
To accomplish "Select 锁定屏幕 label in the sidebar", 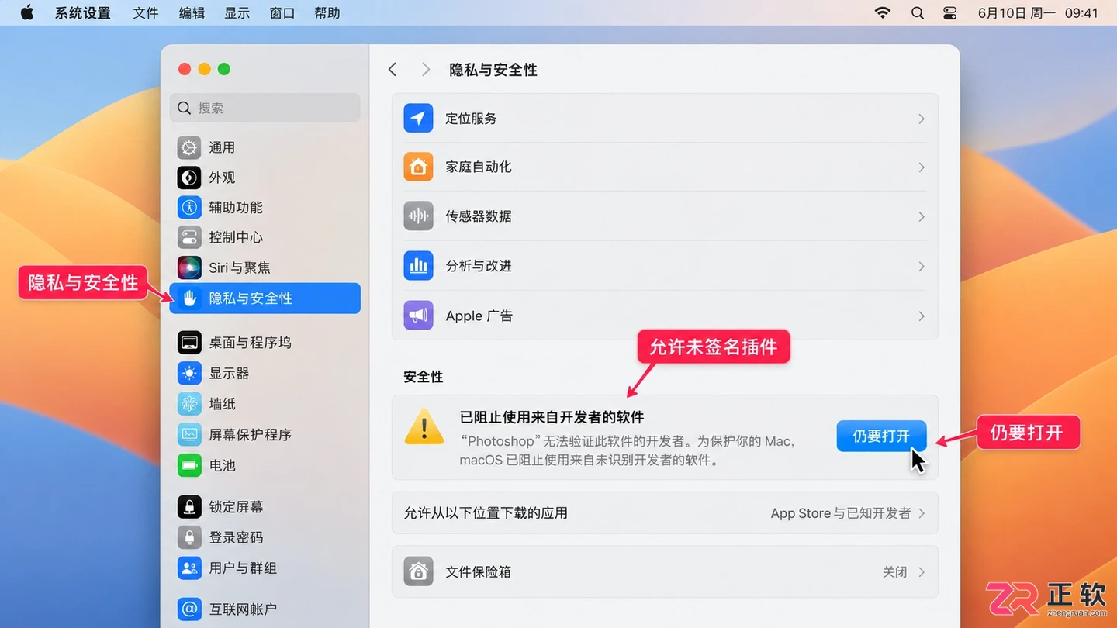I will pos(236,506).
